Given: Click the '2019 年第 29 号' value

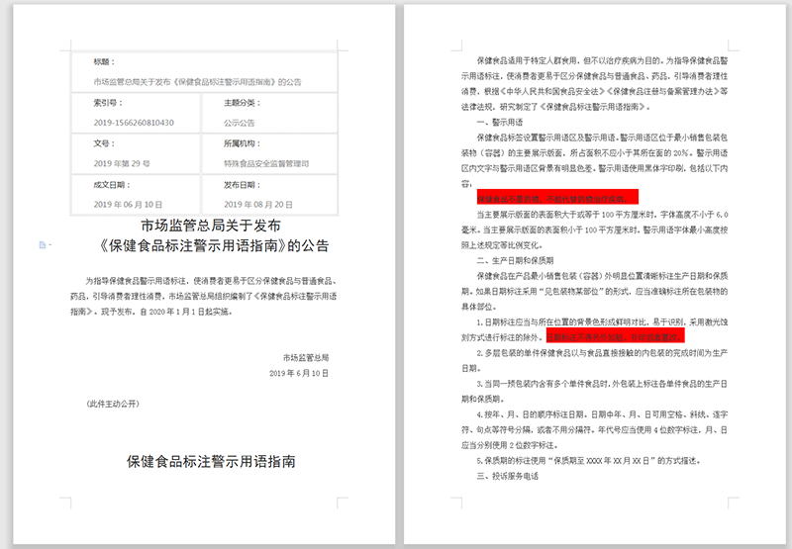Looking at the screenshot, I should pyautogui.click(x=121, y=163).
